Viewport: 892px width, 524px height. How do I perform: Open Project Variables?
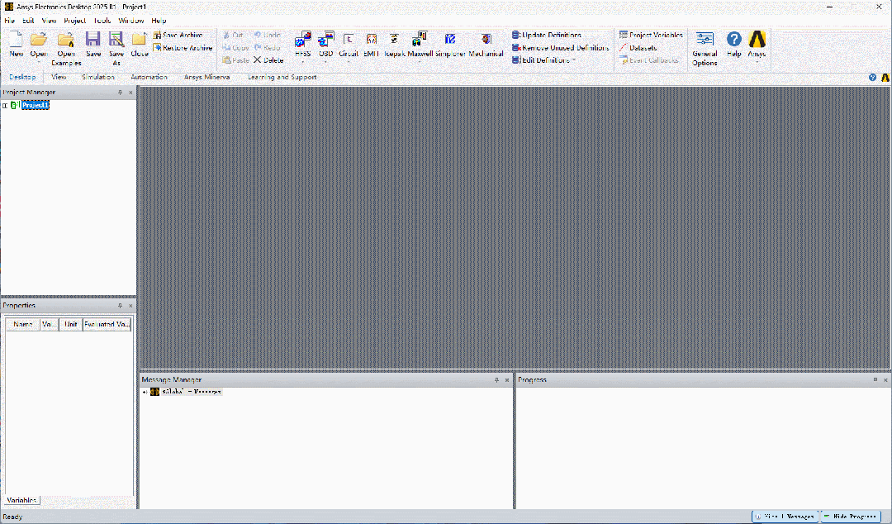pos(651,36)
